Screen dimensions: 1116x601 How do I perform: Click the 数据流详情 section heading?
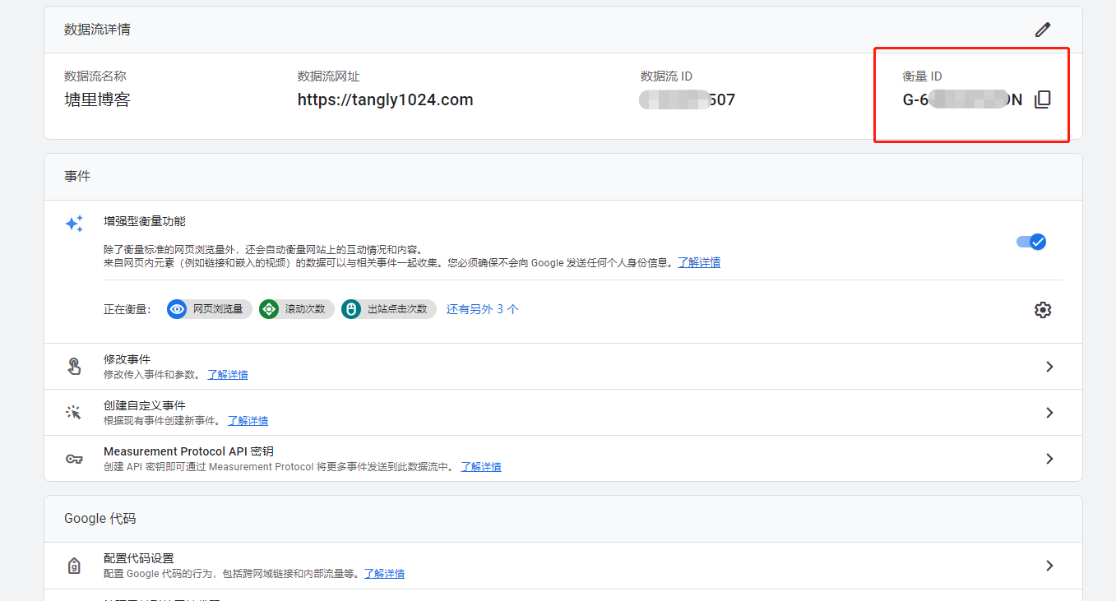click(x=97, y=30)
